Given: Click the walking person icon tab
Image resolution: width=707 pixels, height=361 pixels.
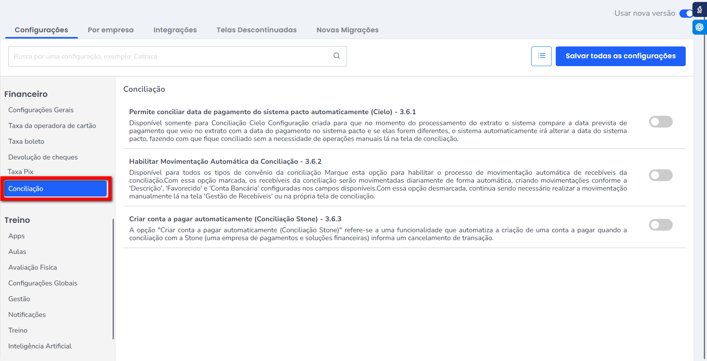Looking at the screenshot, I should tap(700, 10).
